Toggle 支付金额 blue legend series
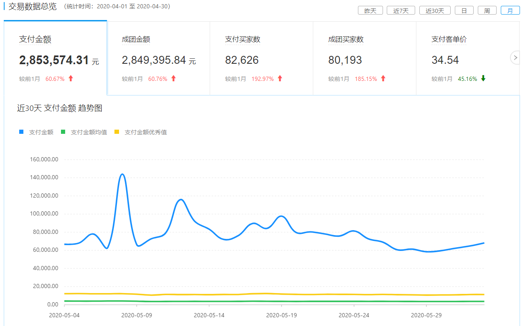 pyautogui.click(x=36, y=132)
